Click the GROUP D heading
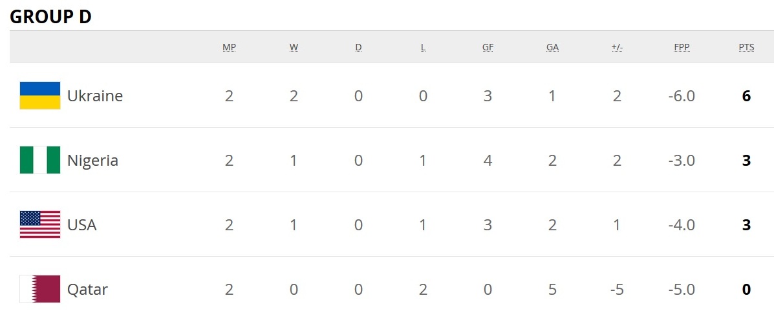Viewport: 774px width, 318px height. pos(50,17)
